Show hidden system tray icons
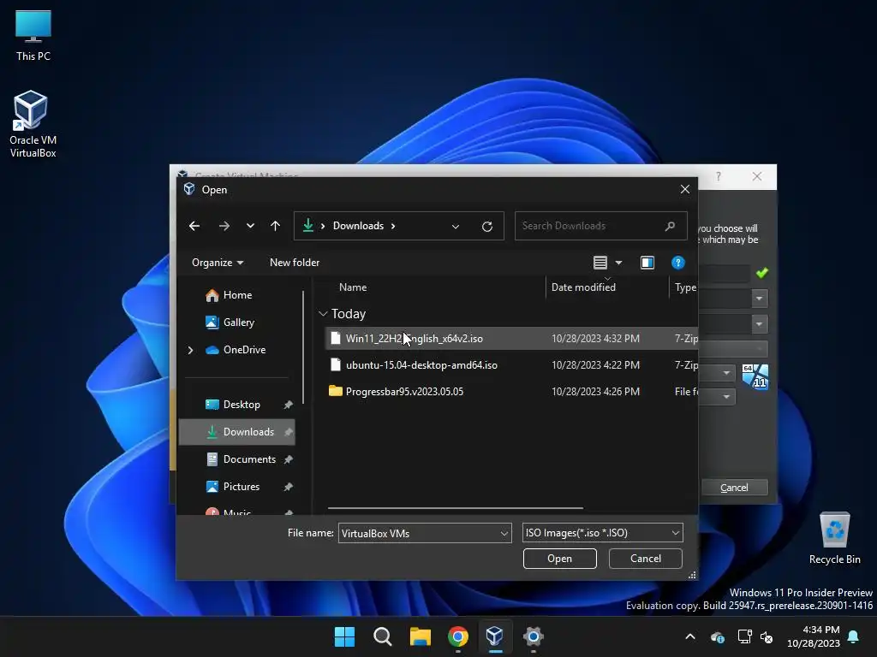 pyautogui.click(x=690, y=636)
